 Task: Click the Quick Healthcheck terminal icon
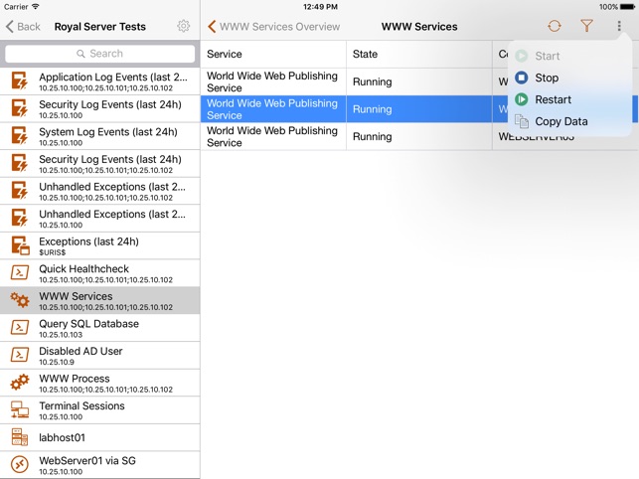pos(20,272)
